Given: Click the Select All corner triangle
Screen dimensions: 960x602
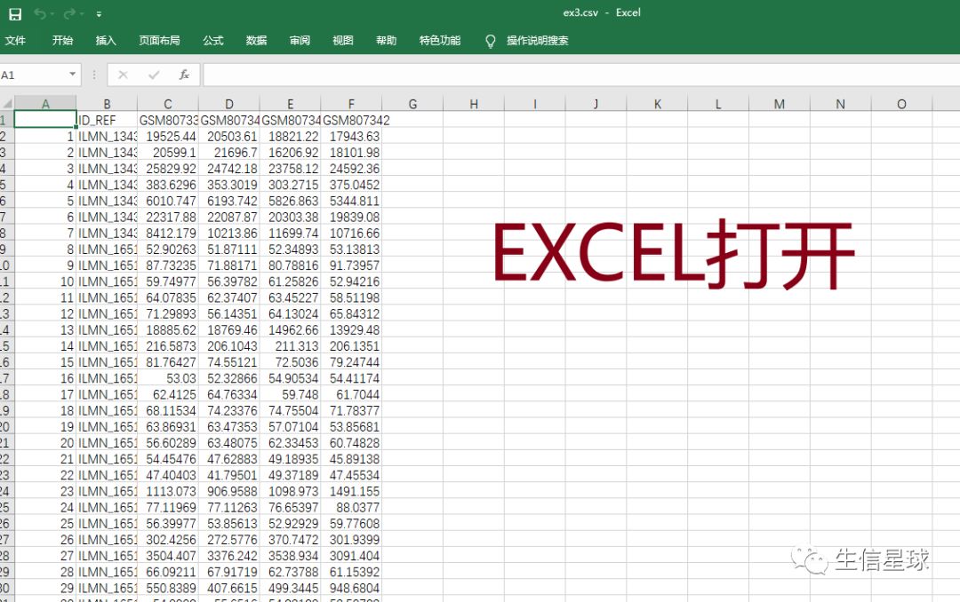Looking at the screenshot, I should point(7,103).
